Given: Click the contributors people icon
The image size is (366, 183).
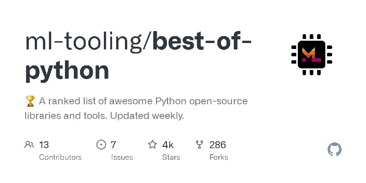Looking at the screenshot, I should [x=29, y=145].
